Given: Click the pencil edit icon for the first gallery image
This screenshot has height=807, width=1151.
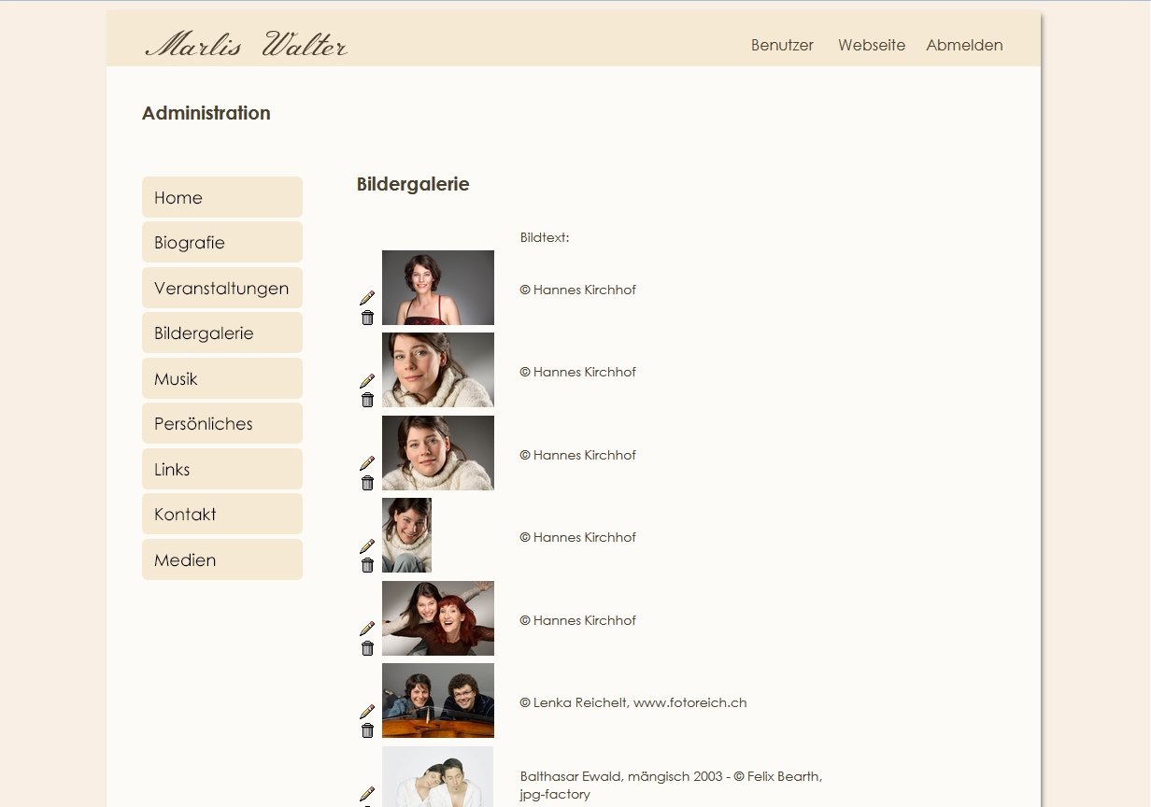Looking at the screenshot, I should [x=367, y=298].
